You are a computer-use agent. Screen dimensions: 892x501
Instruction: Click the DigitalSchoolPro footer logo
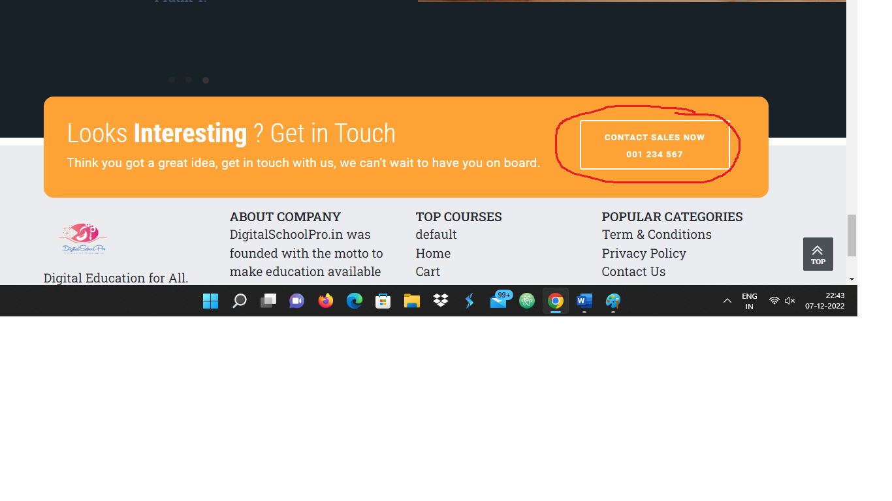point(83,239)
